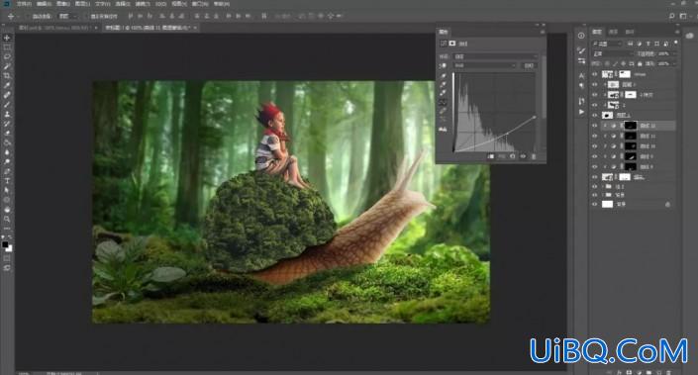The height and width of the screenshot is (375, 698).
Task: Hide the topmost layer in the Layers panel
Action: pyautogui.click(x=595, y=74)
